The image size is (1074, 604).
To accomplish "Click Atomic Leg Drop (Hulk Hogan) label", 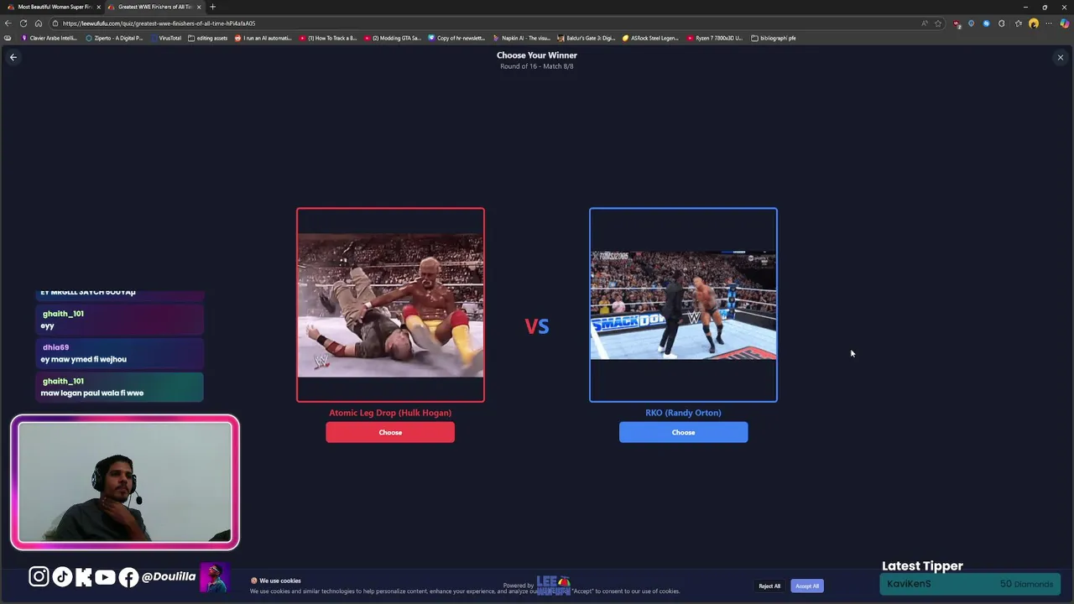I will pos(390,413).
